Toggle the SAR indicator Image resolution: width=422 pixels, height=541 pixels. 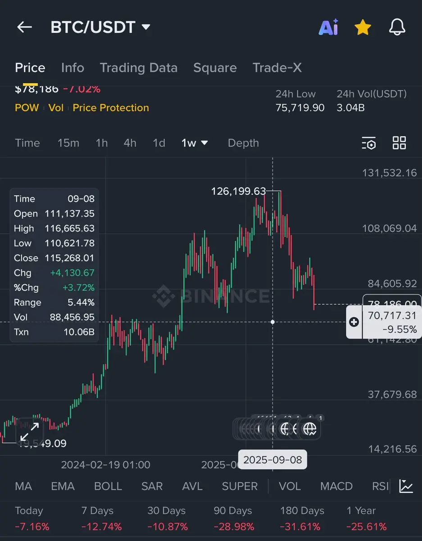coord(152,486)
